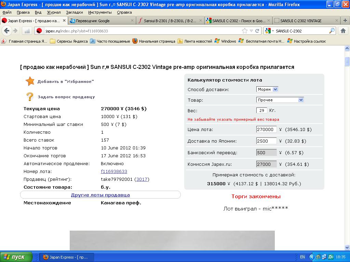Close the Переводчик Google tab
This screenshot has height=262, width=350.
132,20
